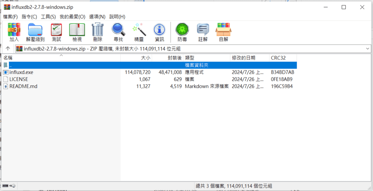Click the Markdown 來源檔案 type cell
The image size is (373, 191).
(207, 86)
